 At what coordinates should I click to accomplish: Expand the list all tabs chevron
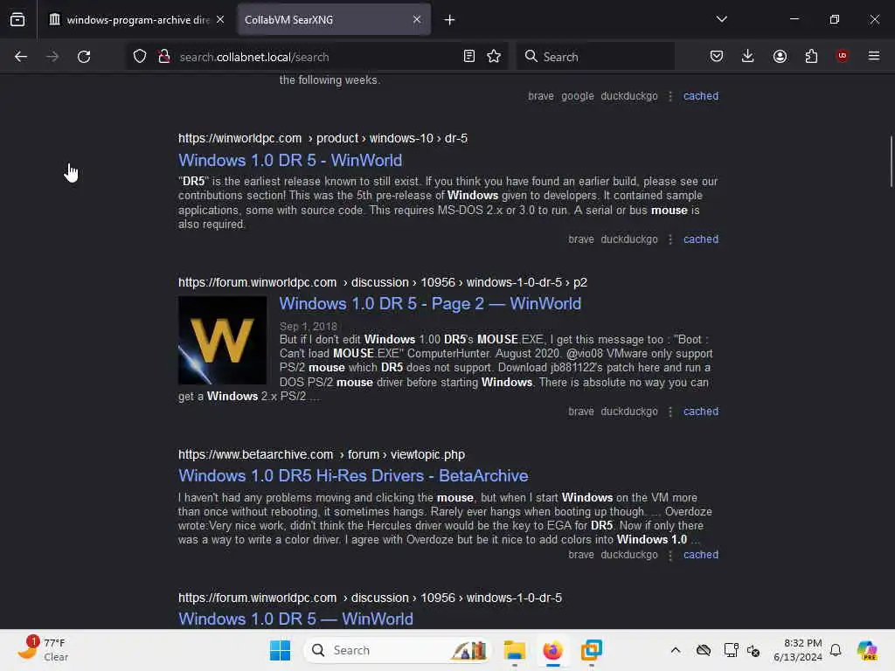point(721,19)
